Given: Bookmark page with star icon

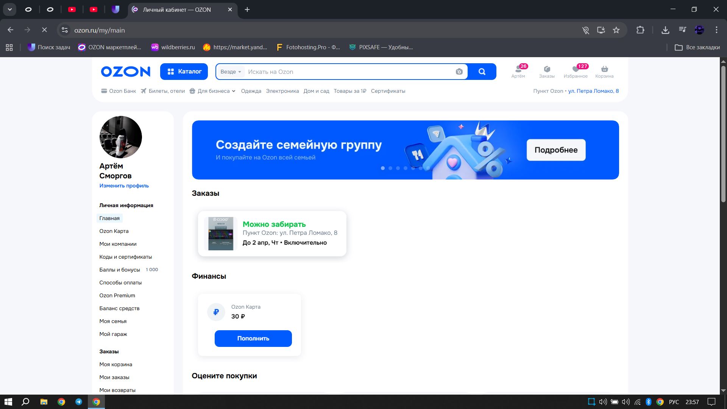Looking at the screenshot, I should click(616, 30).
